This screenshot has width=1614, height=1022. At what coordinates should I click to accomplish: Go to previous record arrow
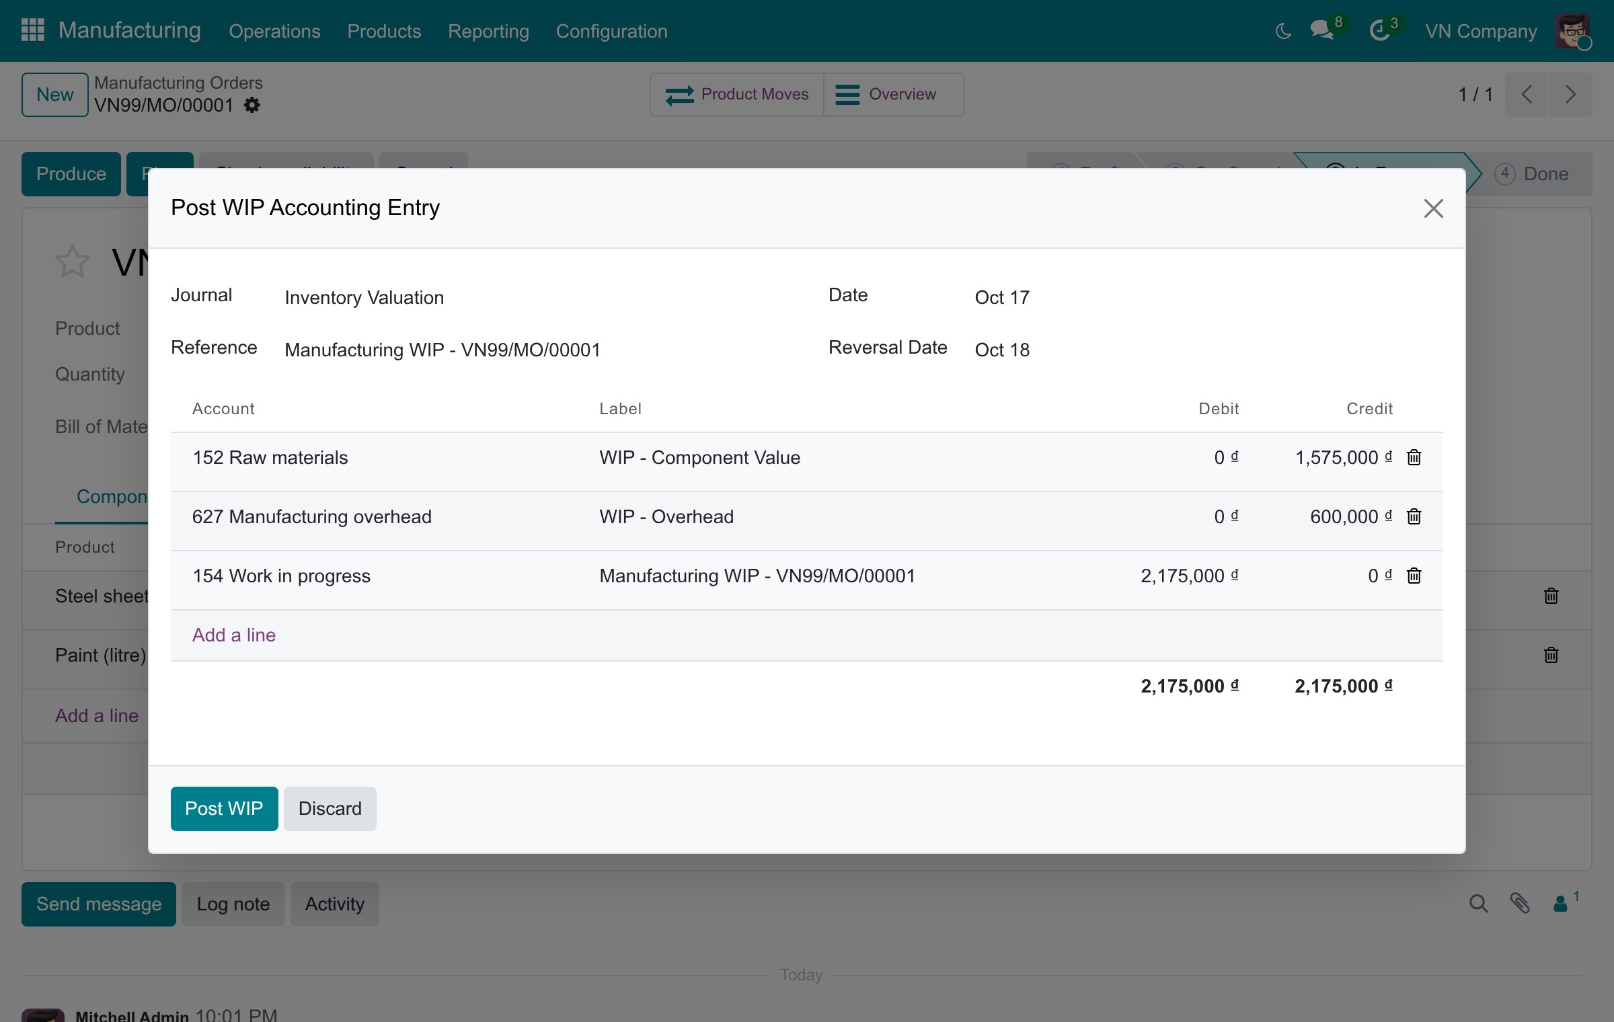(x=1527, y=94)
